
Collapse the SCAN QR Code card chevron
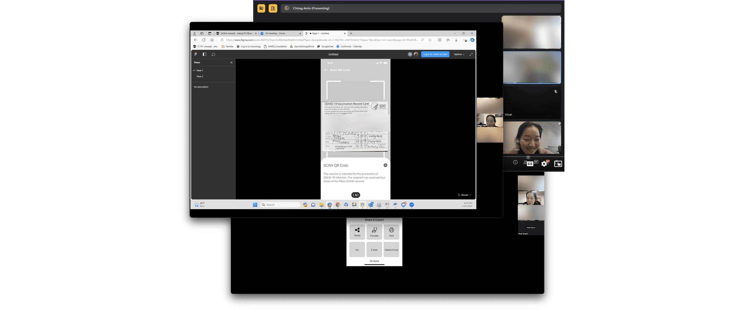[x=385, y=165]
